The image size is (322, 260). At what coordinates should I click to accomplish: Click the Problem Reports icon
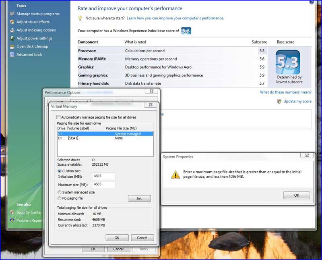pos(12,220)
